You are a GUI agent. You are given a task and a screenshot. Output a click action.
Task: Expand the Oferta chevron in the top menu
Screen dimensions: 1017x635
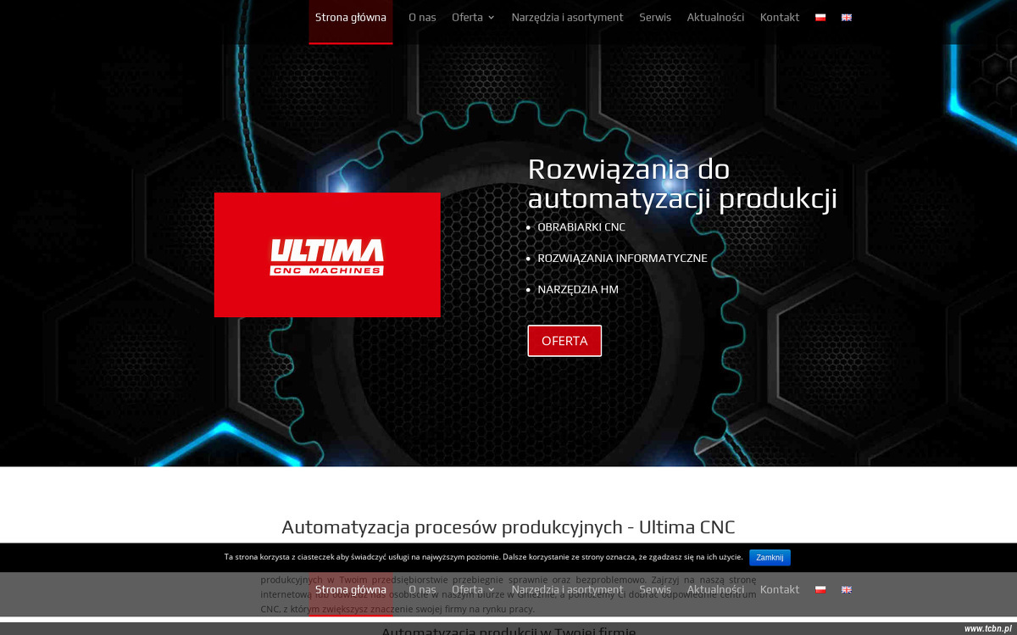492,18
